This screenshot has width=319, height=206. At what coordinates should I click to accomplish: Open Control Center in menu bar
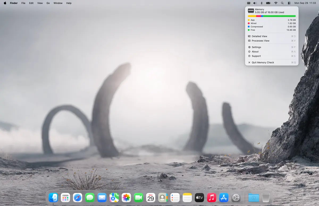point(289,3)
